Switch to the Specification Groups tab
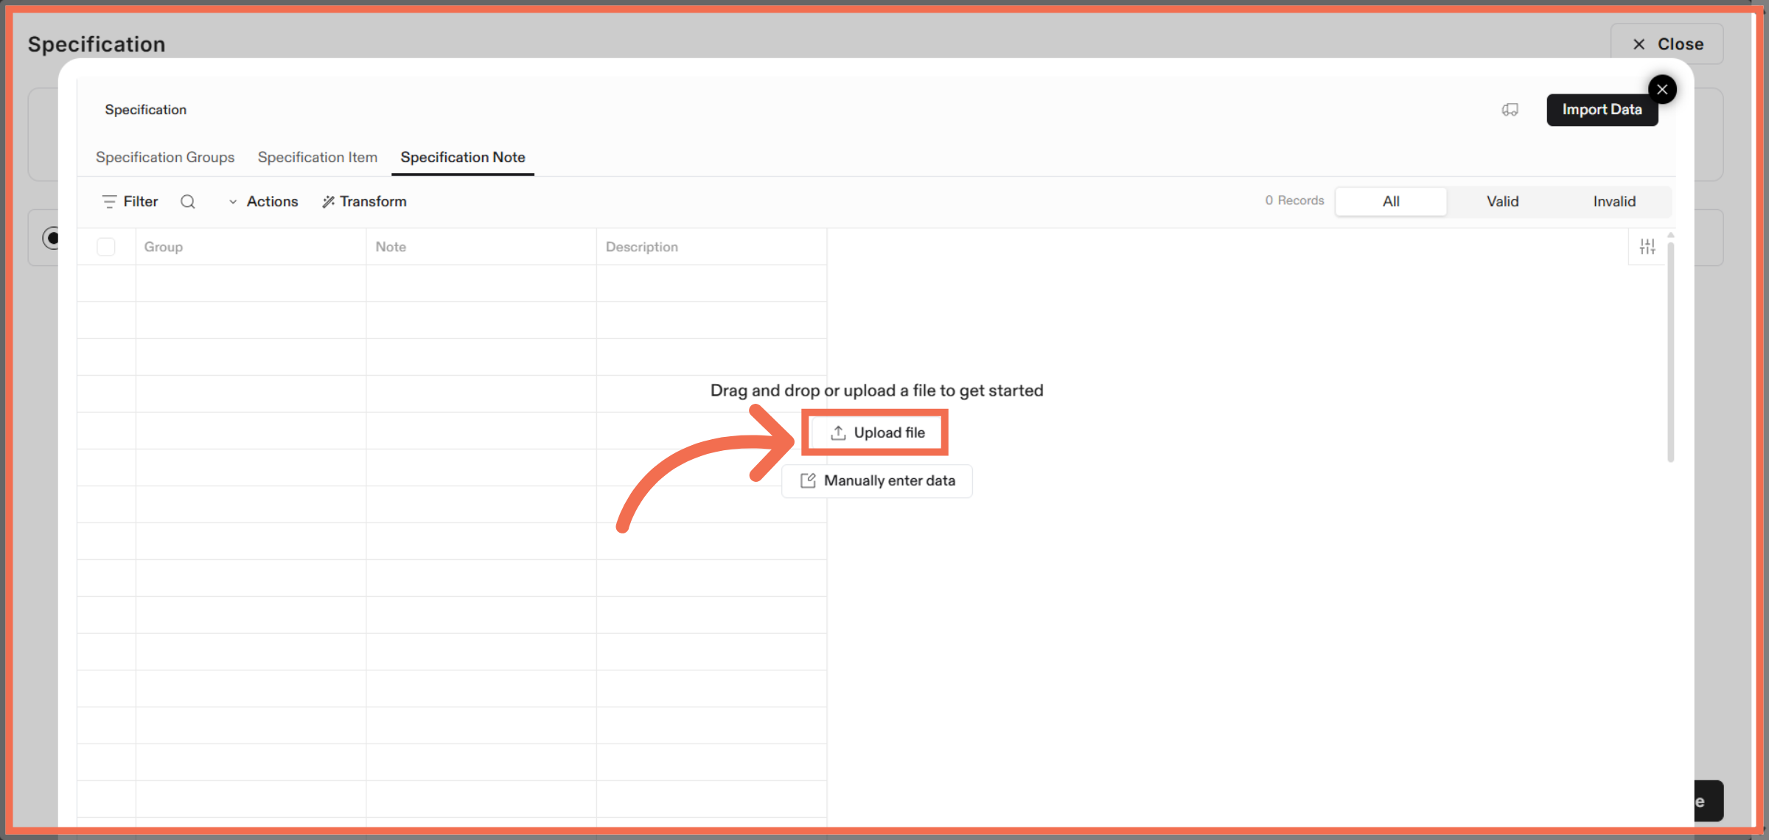Screen dimensions: 1769x840 tap(165, 157)
